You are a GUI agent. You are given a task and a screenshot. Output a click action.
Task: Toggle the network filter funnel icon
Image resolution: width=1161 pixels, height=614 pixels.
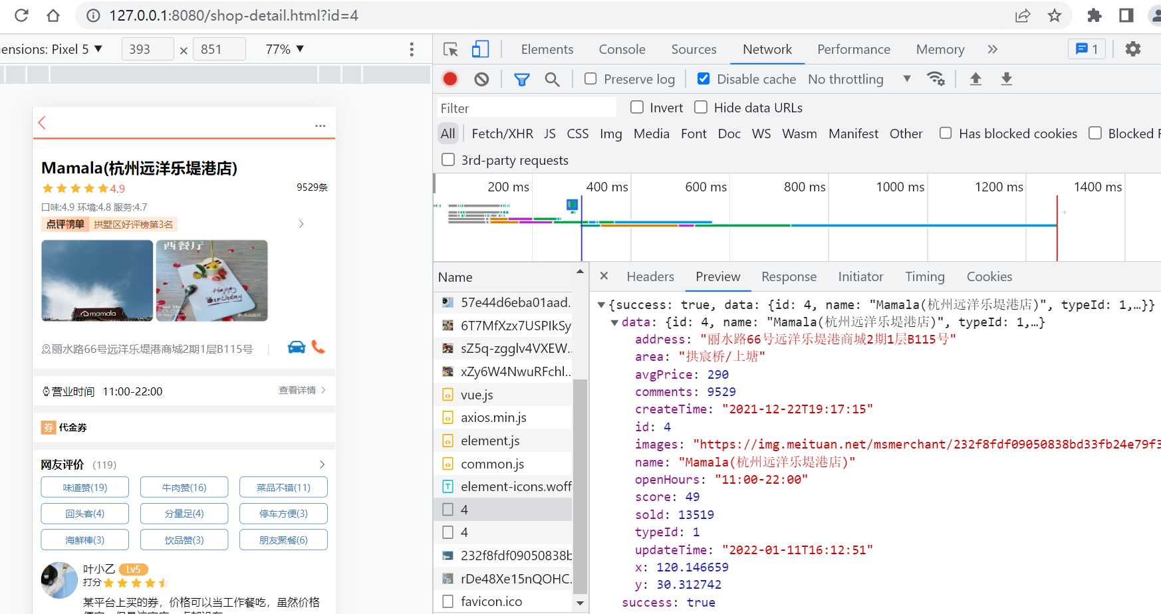[x=522, y=79]
